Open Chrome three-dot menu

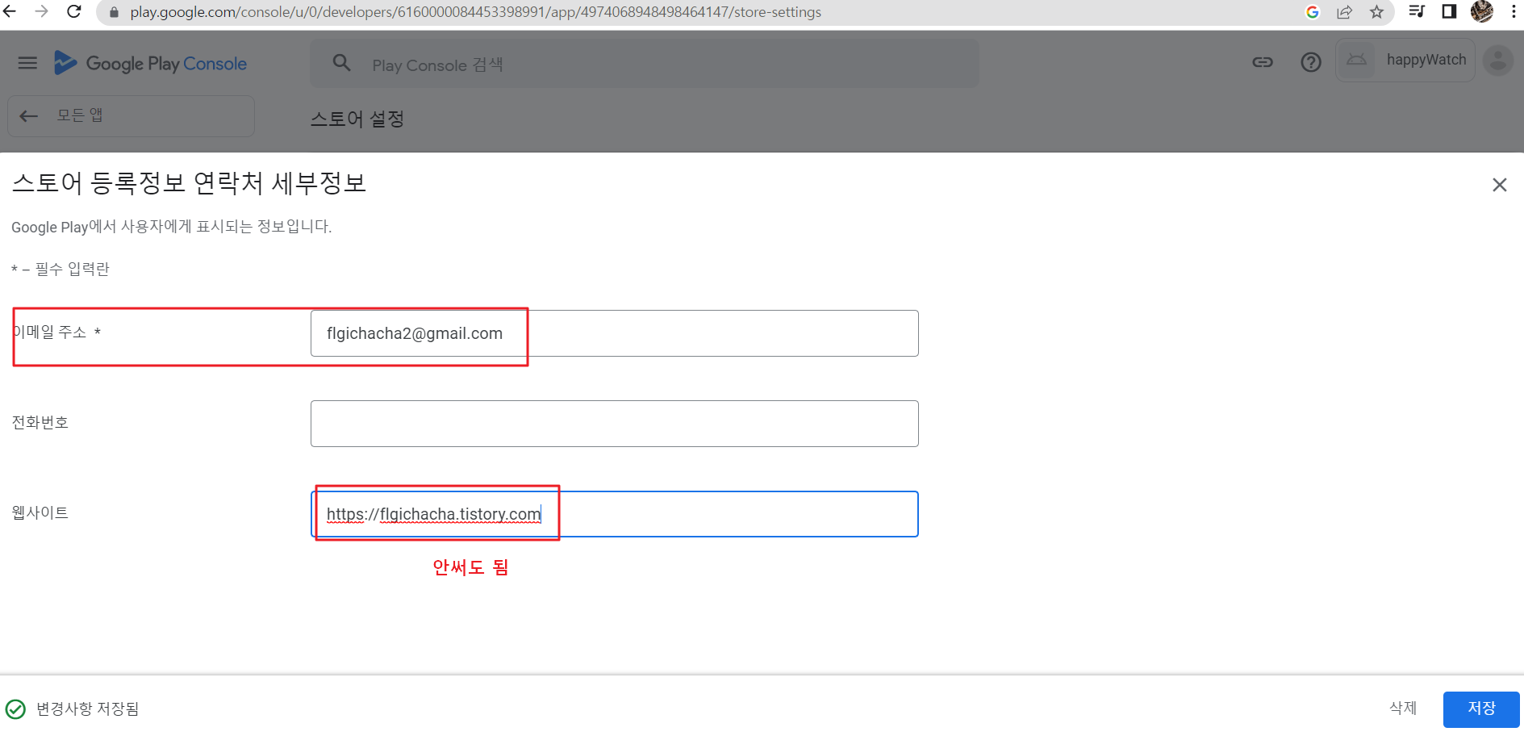pos(1514,11)
